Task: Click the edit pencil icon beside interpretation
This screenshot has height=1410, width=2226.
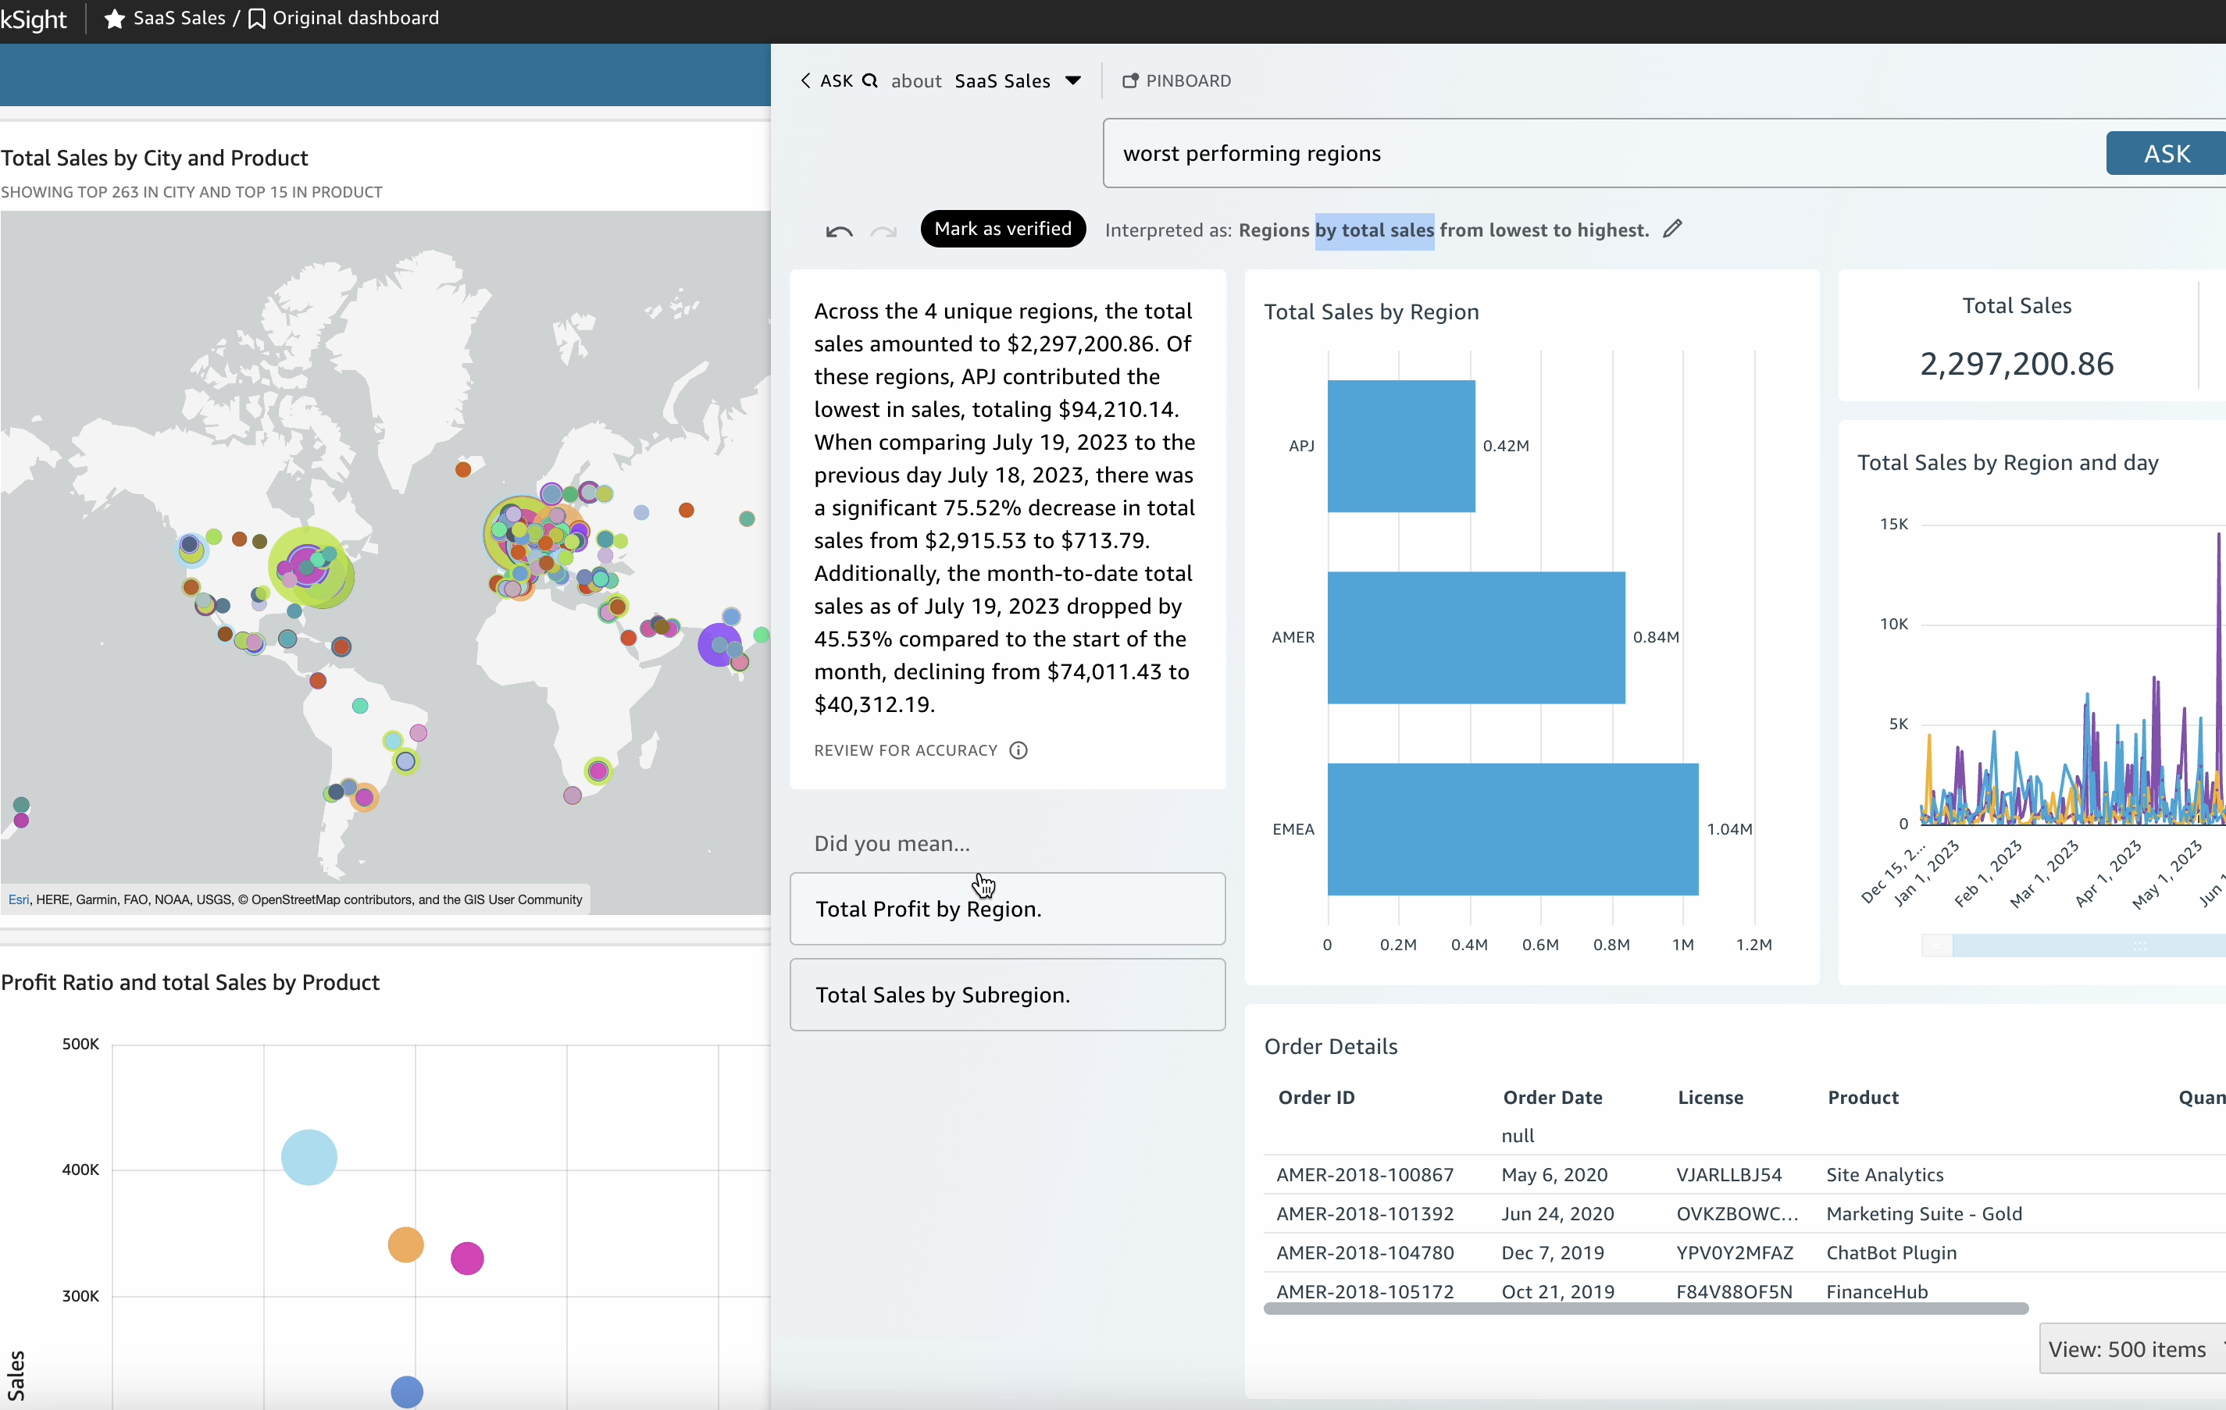Action: [1672, 230]
